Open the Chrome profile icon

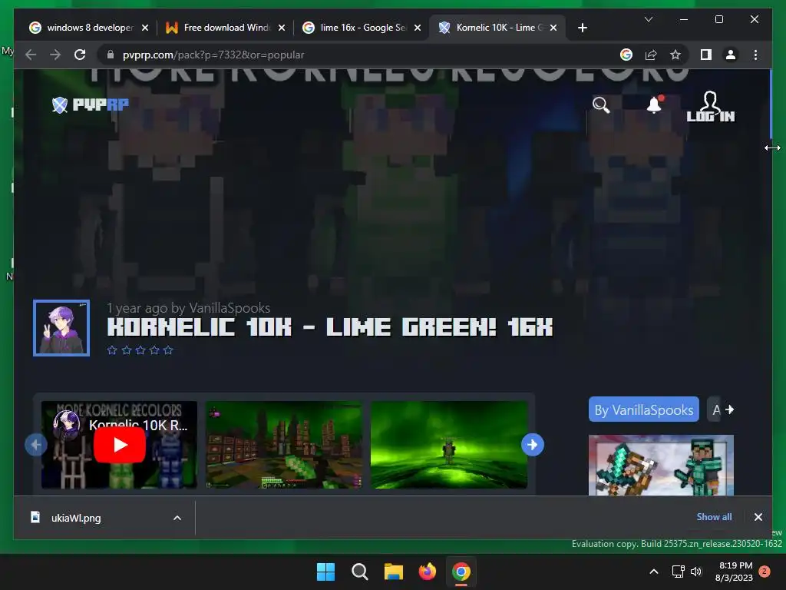click(x=731, y=55)
